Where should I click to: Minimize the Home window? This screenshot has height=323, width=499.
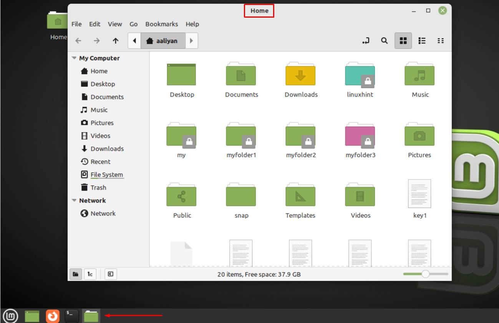click(x=414, y=11)
